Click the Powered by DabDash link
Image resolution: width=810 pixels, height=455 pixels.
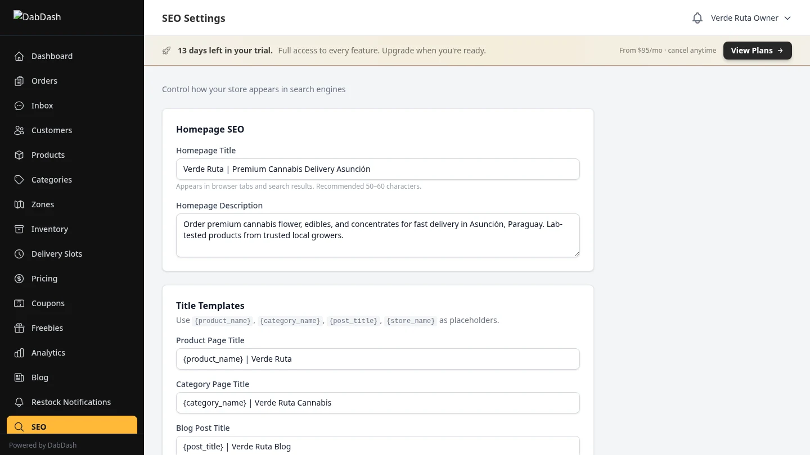tap(43, 445)
